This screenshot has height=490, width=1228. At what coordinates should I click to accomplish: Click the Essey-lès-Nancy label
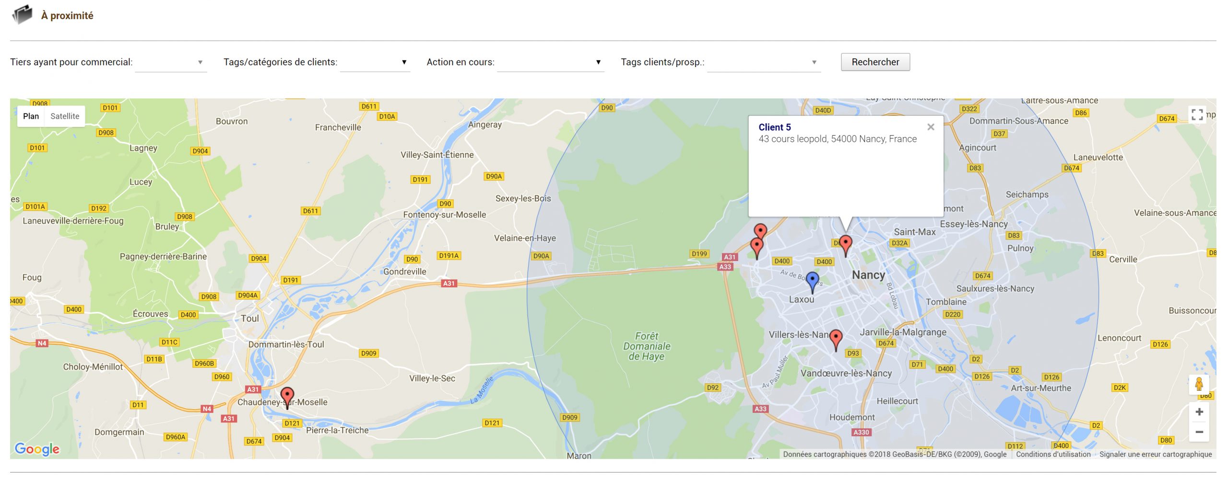coord(973,224)
